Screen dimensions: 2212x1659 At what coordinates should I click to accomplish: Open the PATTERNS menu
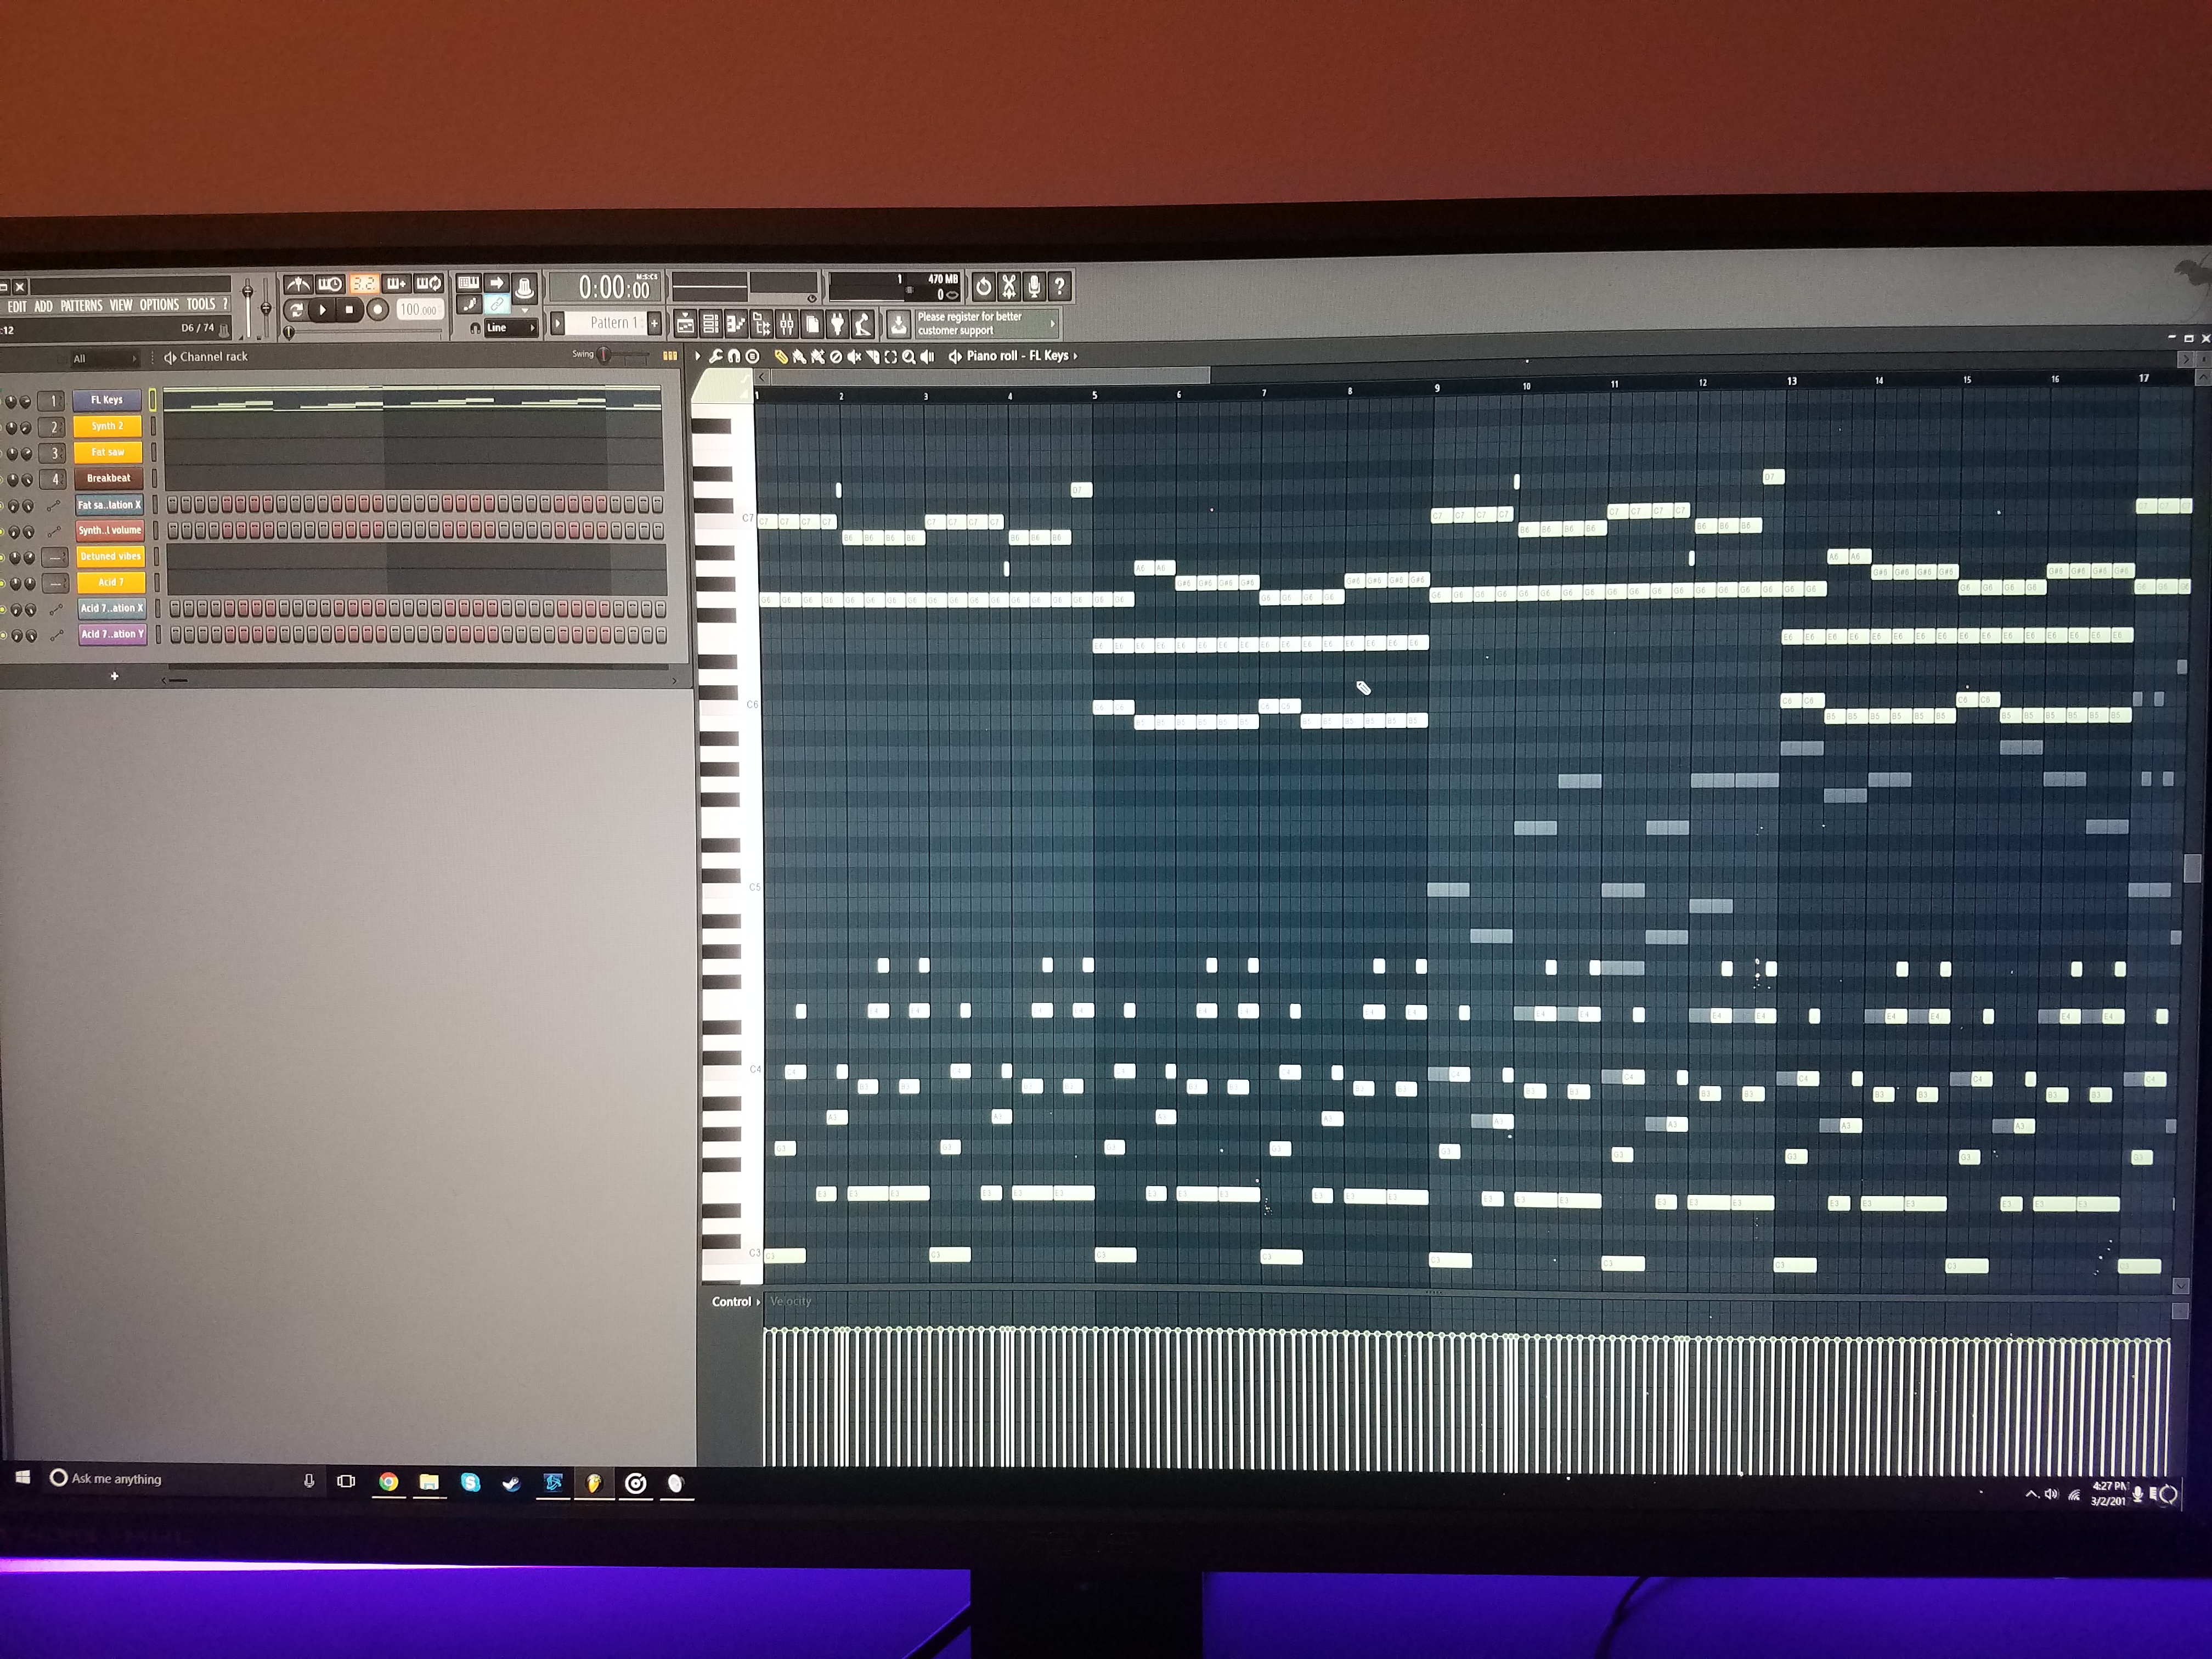[x=81, y=306]
